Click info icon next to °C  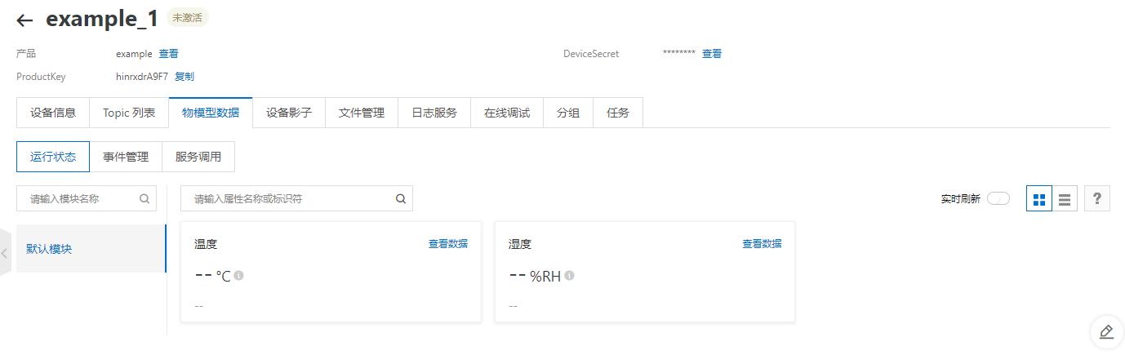(239, 276)
